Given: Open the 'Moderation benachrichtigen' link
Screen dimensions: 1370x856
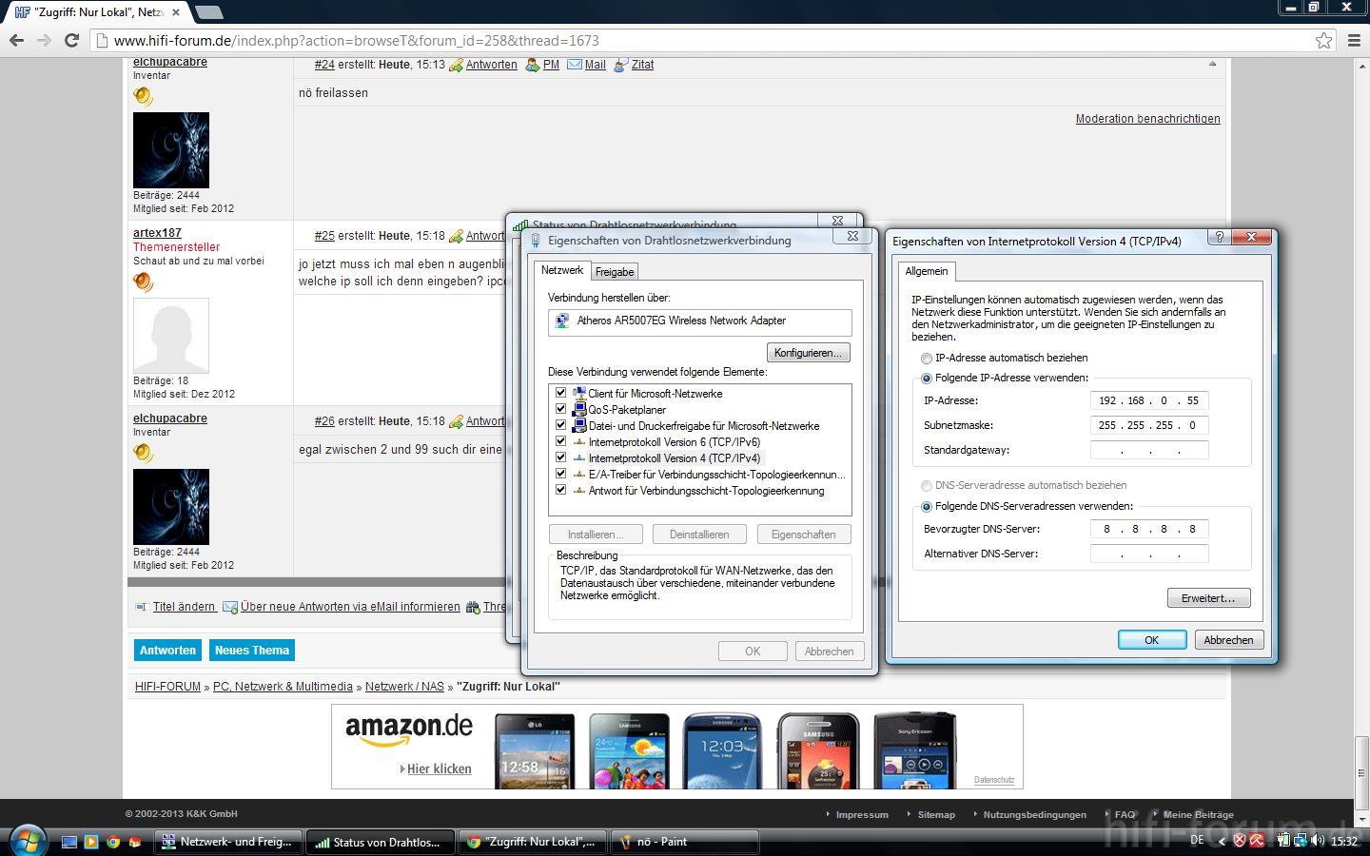Looking at the screenshot, I should coord(1147,119).
